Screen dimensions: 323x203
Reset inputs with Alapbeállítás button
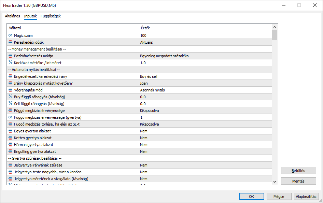point(306,197)
